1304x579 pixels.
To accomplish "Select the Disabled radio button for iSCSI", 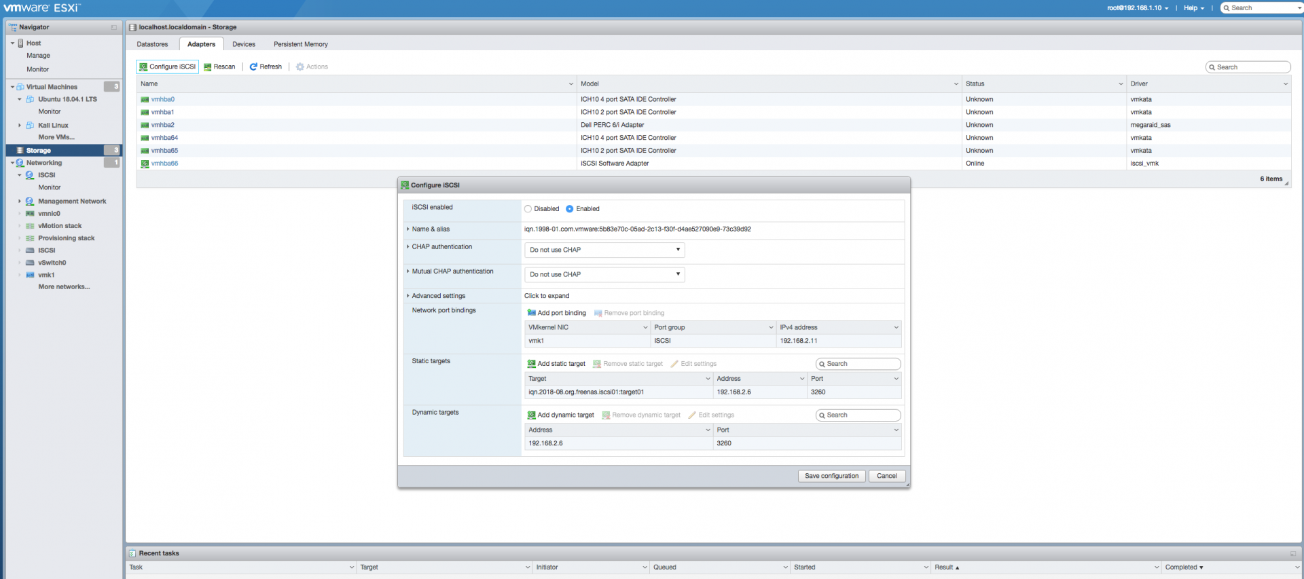I will pos(528,209).
